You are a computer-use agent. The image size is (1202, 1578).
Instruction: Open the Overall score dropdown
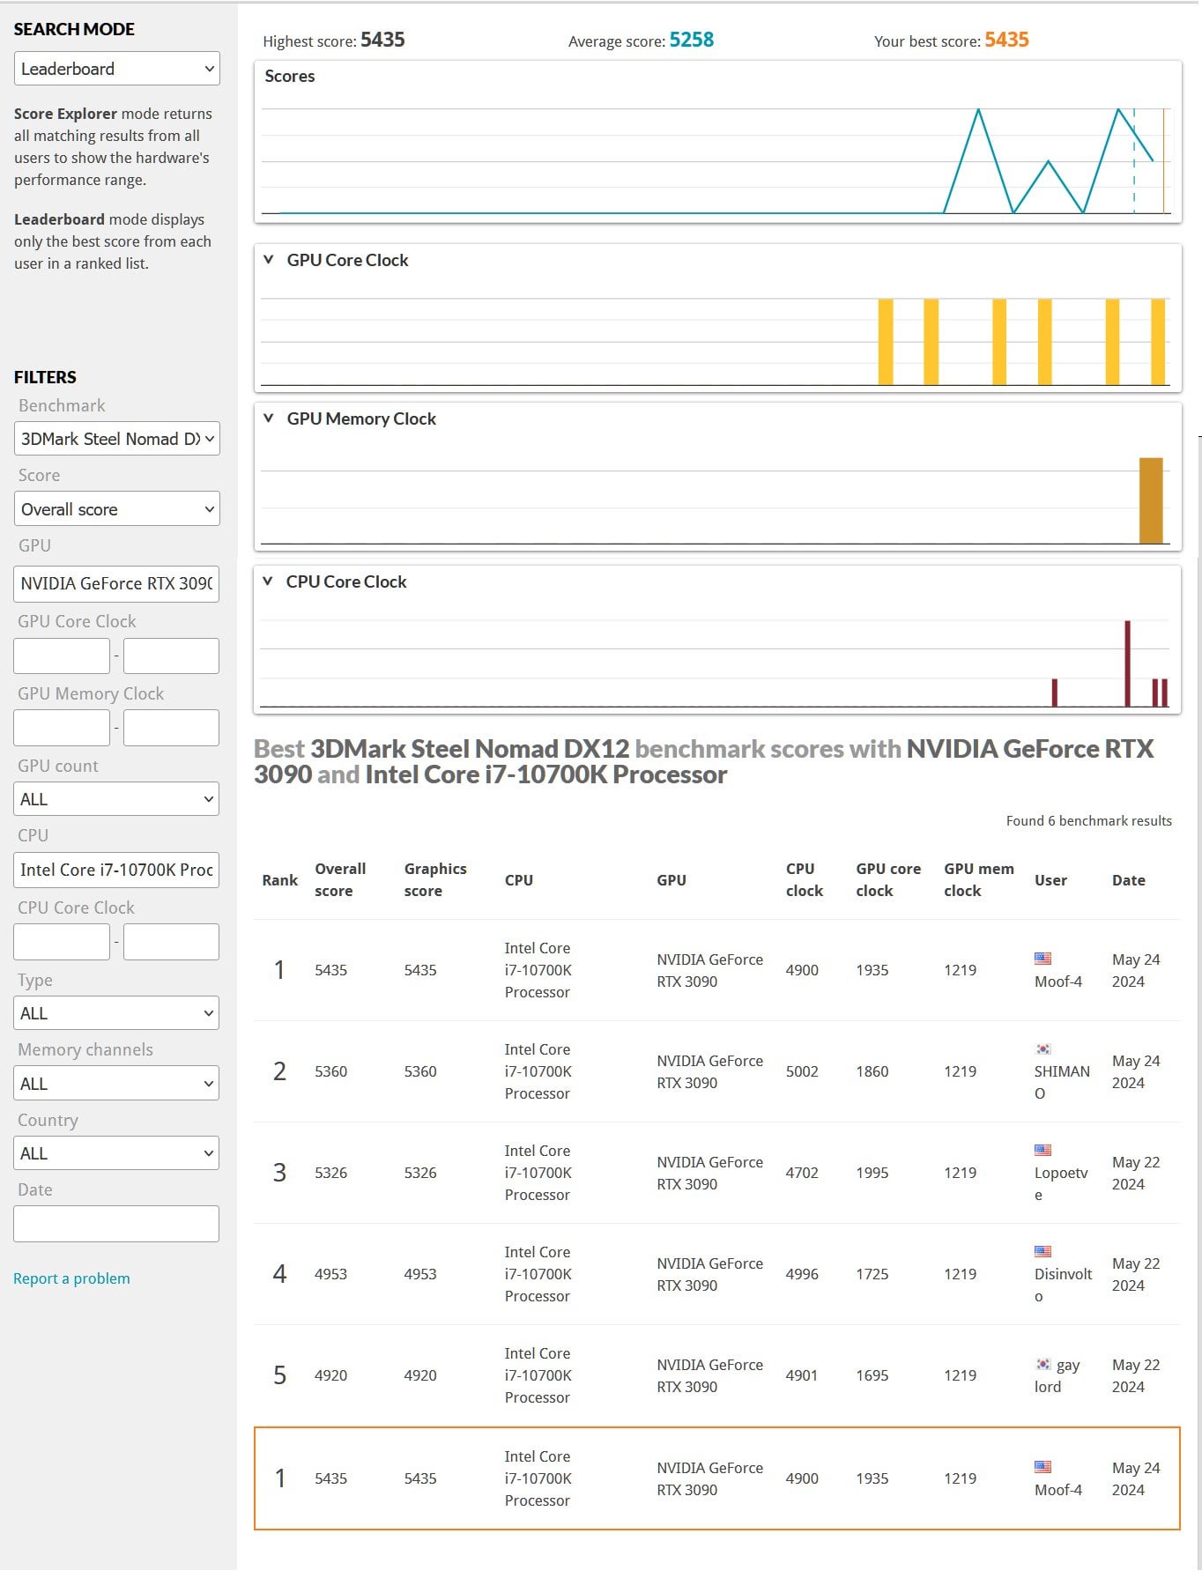tap(116, 509)
